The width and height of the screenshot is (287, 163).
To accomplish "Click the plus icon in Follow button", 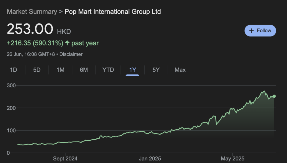I will [x=251, y=31].
